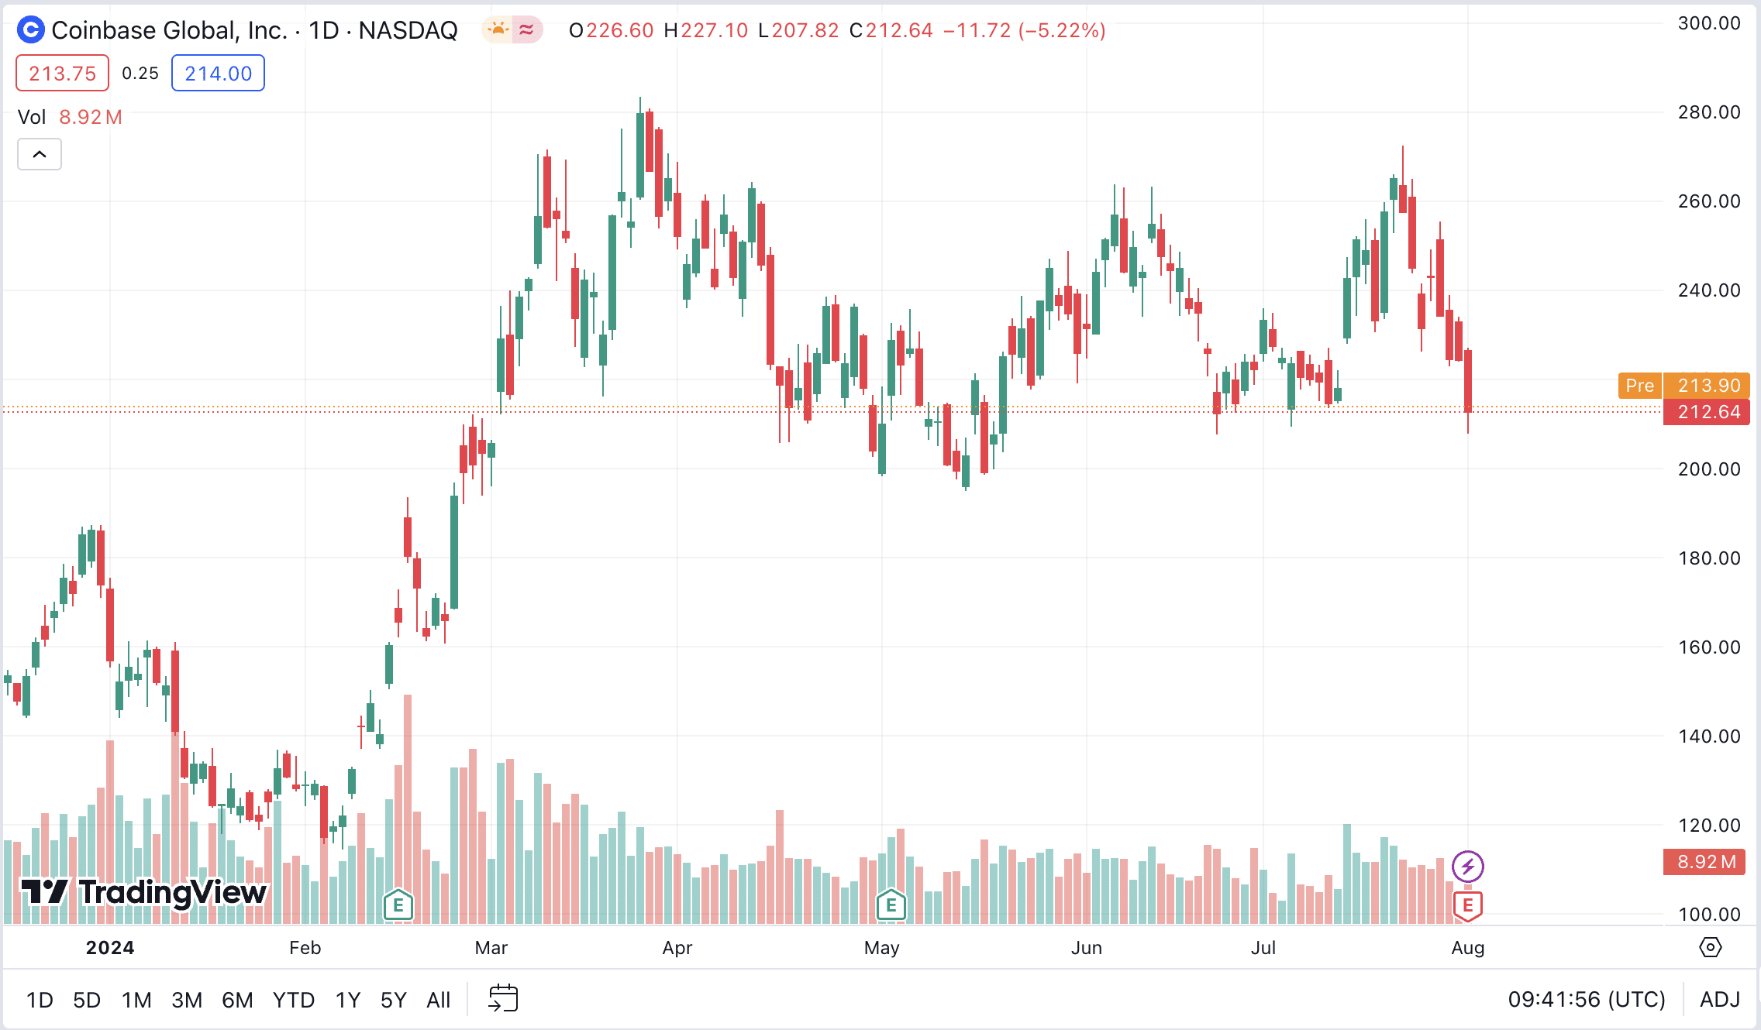Click the 09:41:56 (UTC) timezone button
This screenshot has height=1030, width=1761.
click(1586, 1000)
